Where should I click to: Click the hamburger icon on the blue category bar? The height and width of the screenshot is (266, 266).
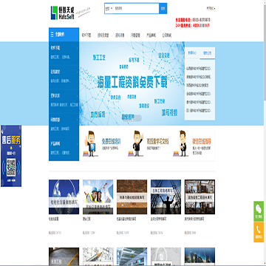[52, 35]
